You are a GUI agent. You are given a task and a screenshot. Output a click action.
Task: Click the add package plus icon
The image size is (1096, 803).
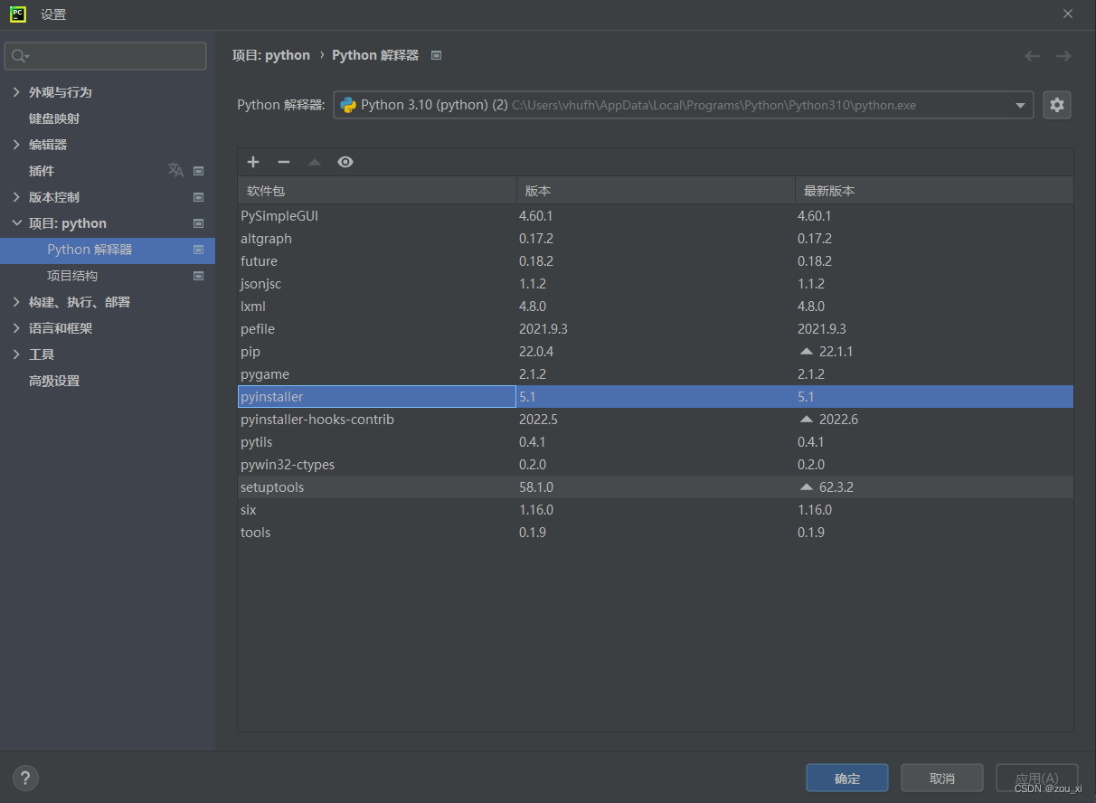[x=253, y=162]
